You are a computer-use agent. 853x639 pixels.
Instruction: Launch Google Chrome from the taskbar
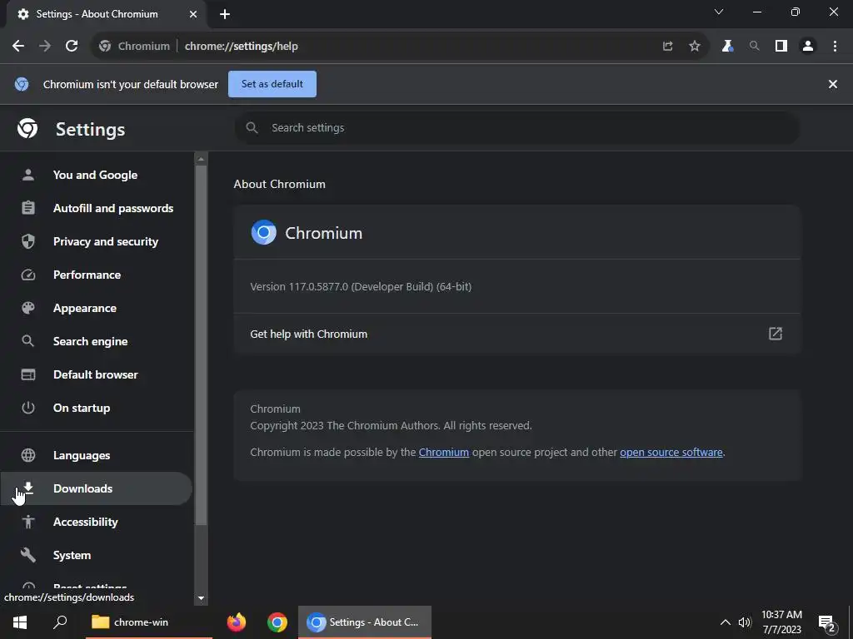[277, 622]
